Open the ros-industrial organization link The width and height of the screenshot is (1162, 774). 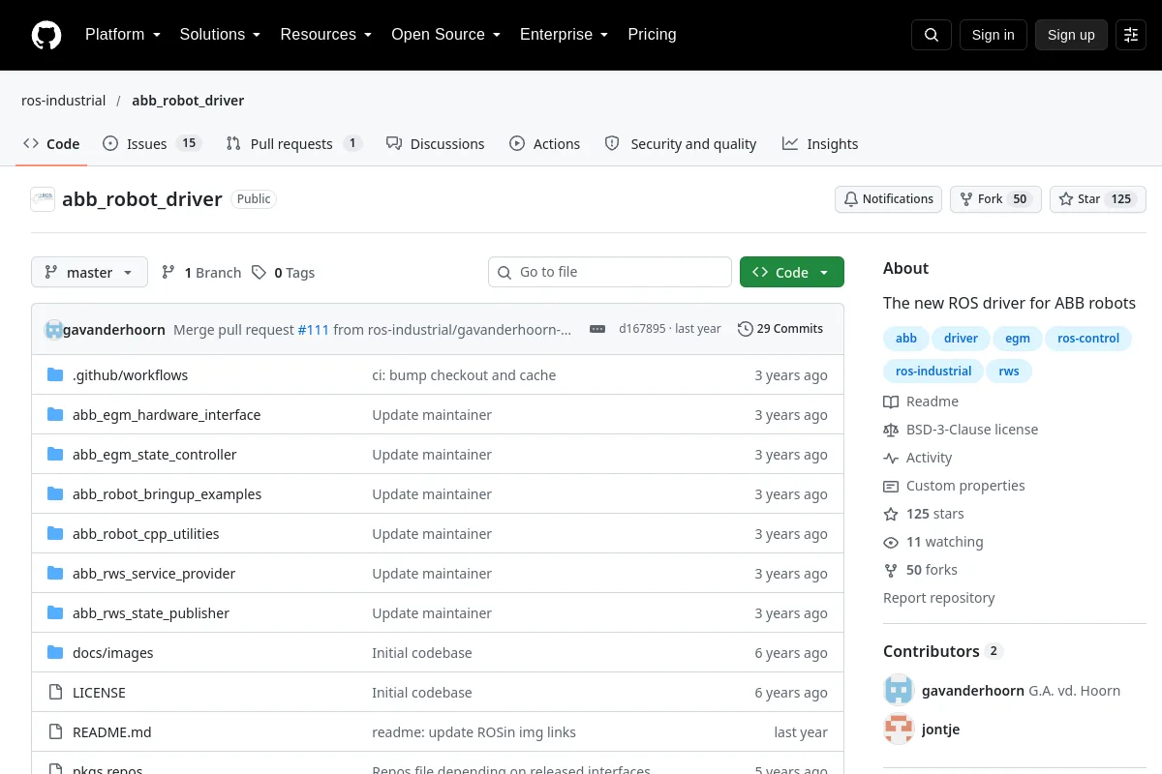click(63, 101)
